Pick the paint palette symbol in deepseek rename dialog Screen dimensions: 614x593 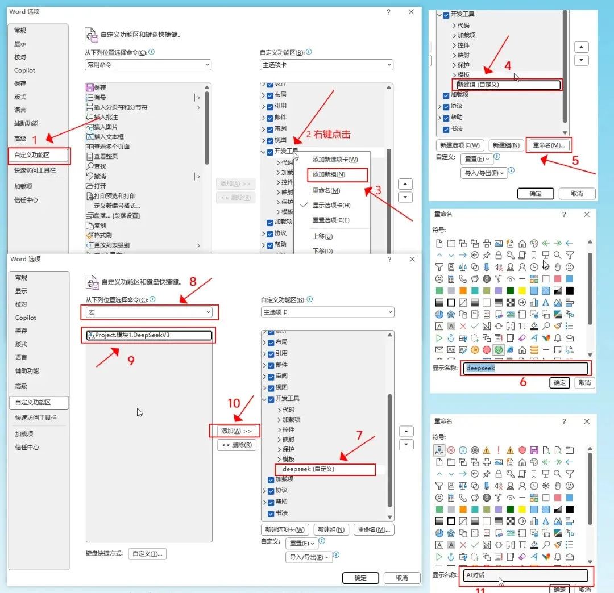[x=534, y=243]
